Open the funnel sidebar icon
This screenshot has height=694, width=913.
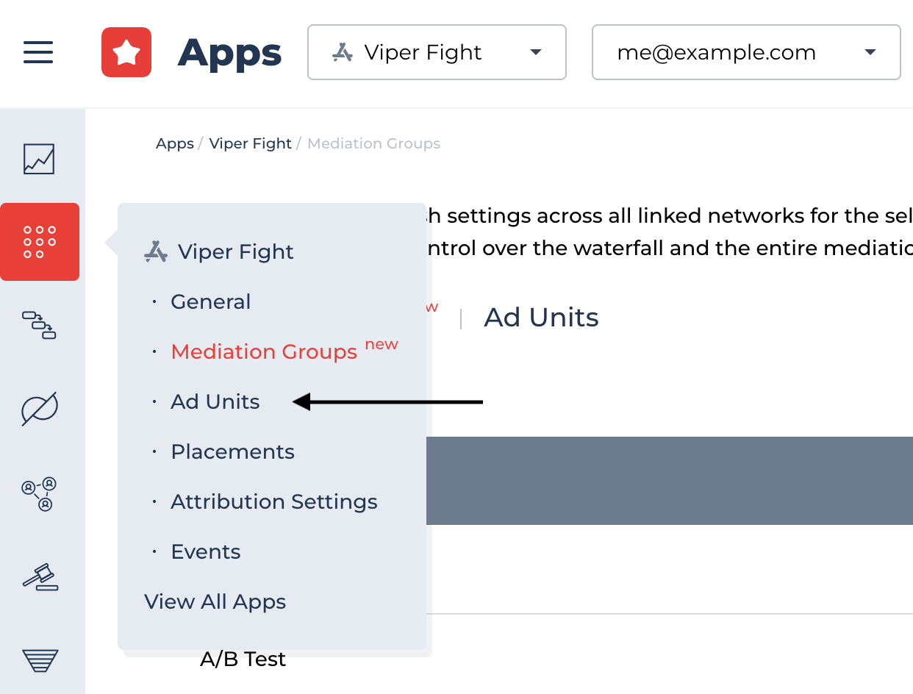coord(40,660)
